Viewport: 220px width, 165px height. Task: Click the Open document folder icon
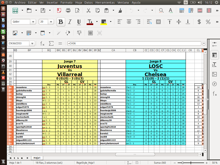29,10
